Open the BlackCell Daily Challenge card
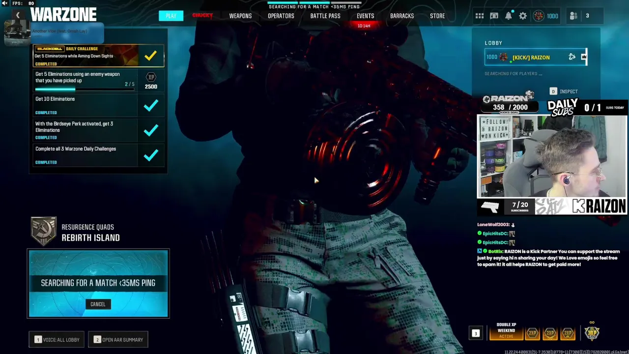629x354 pixels. tap(98, 56)
